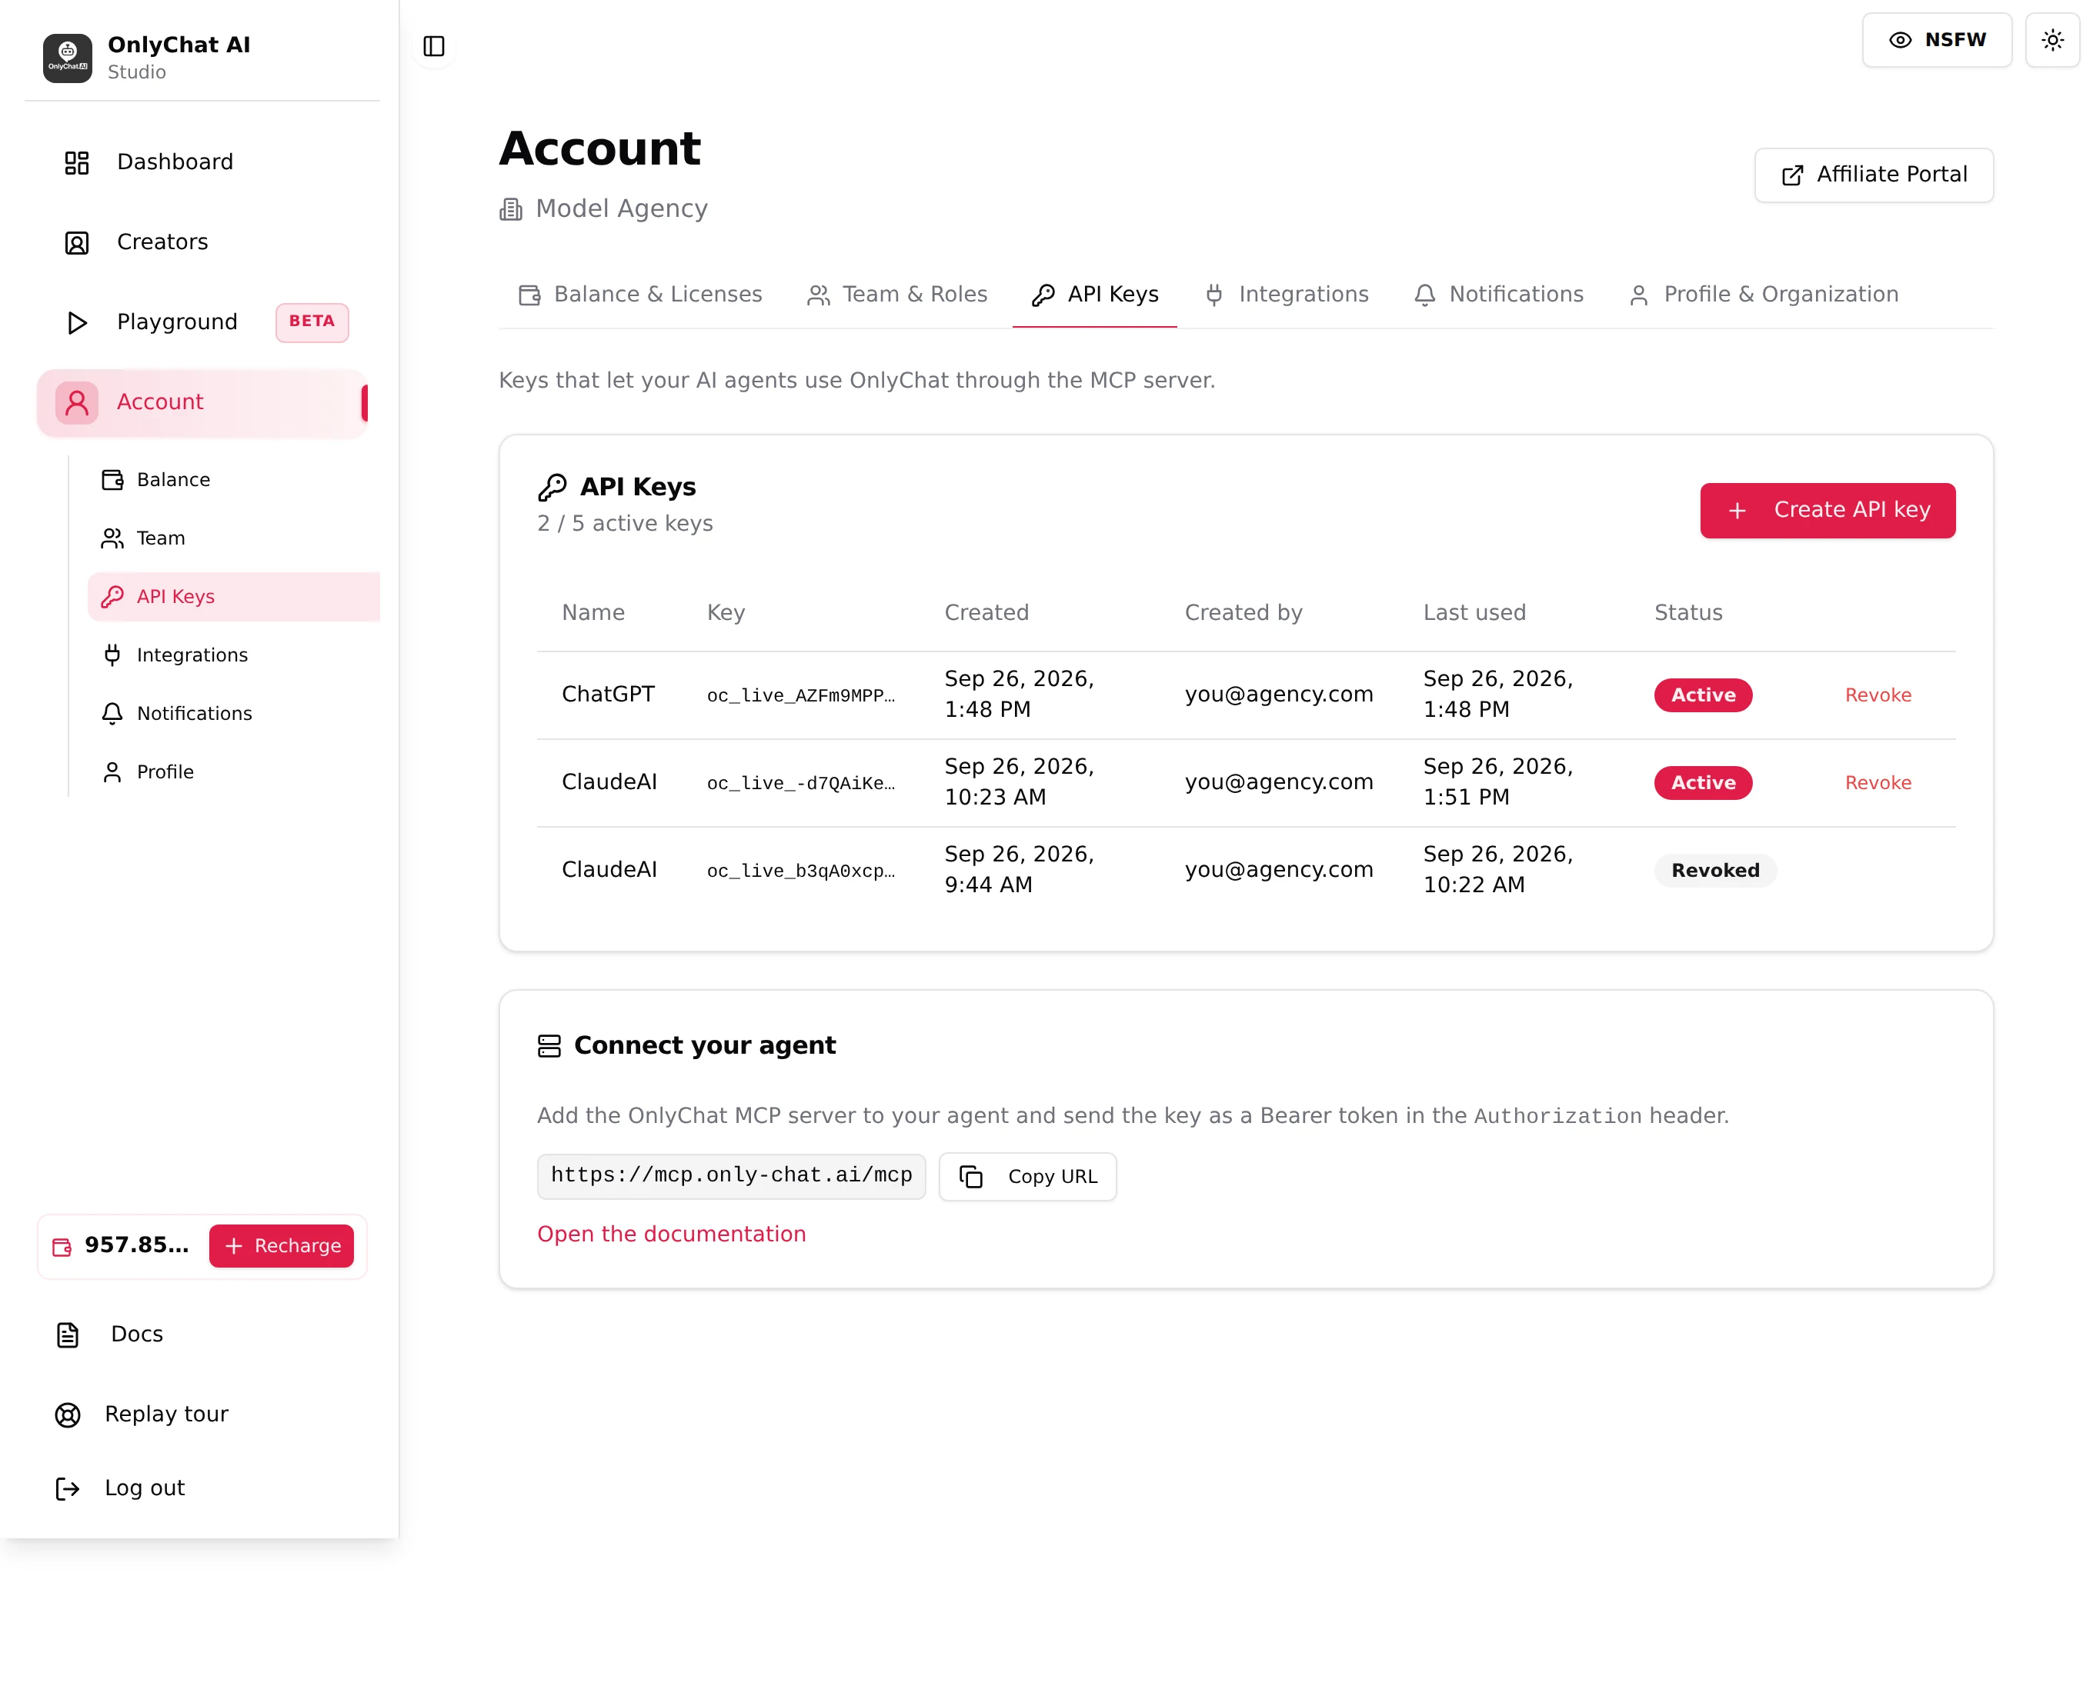The width and height of the screenshot is (2093, 1686).
Task: Click key text oc_live_AZFm9MPP
Action: pos(799,696)
